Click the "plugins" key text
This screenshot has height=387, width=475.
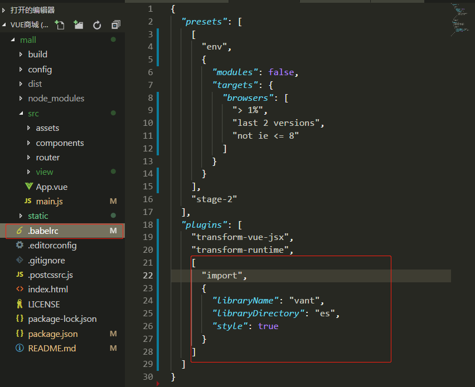coord(204,225)
